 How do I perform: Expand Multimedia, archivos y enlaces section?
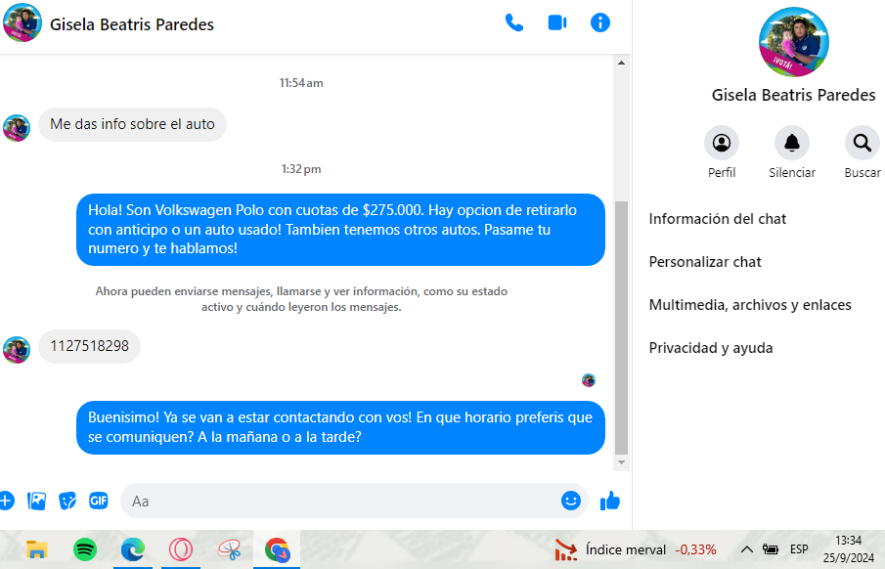click(750, 305)
